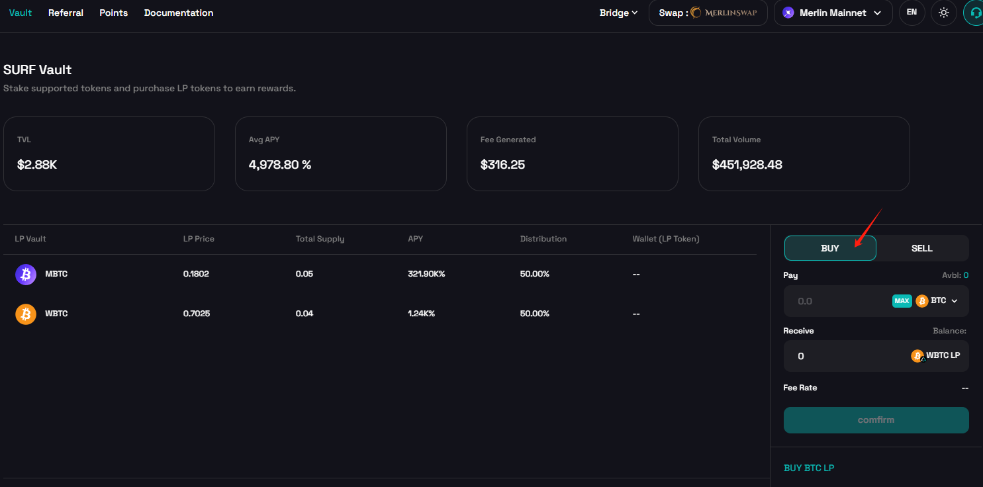Image resolution: width=983 pixels, height=487 pixels.
Task: Click the MerlinSwap crescent logo icon
Action: [x=696, y=13]
